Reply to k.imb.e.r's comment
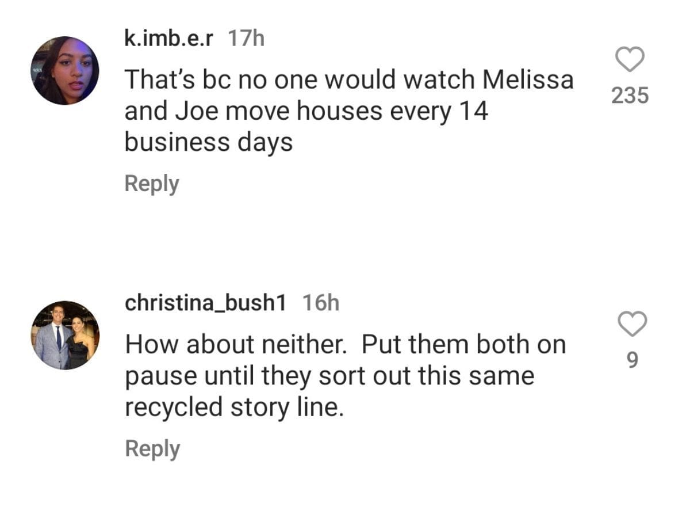 (152, 184)
